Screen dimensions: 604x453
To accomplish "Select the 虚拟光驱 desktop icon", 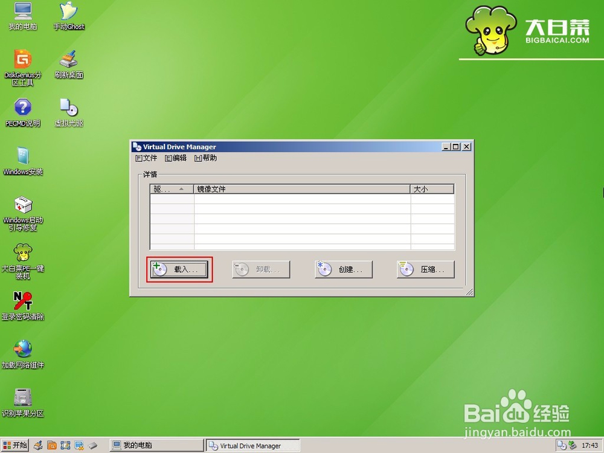I will (x=69, y=112).
